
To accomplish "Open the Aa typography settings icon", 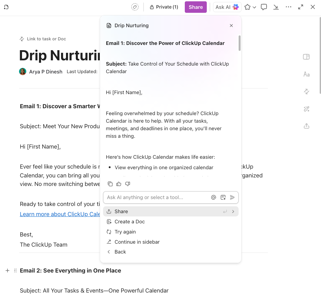I will (307, 74).
